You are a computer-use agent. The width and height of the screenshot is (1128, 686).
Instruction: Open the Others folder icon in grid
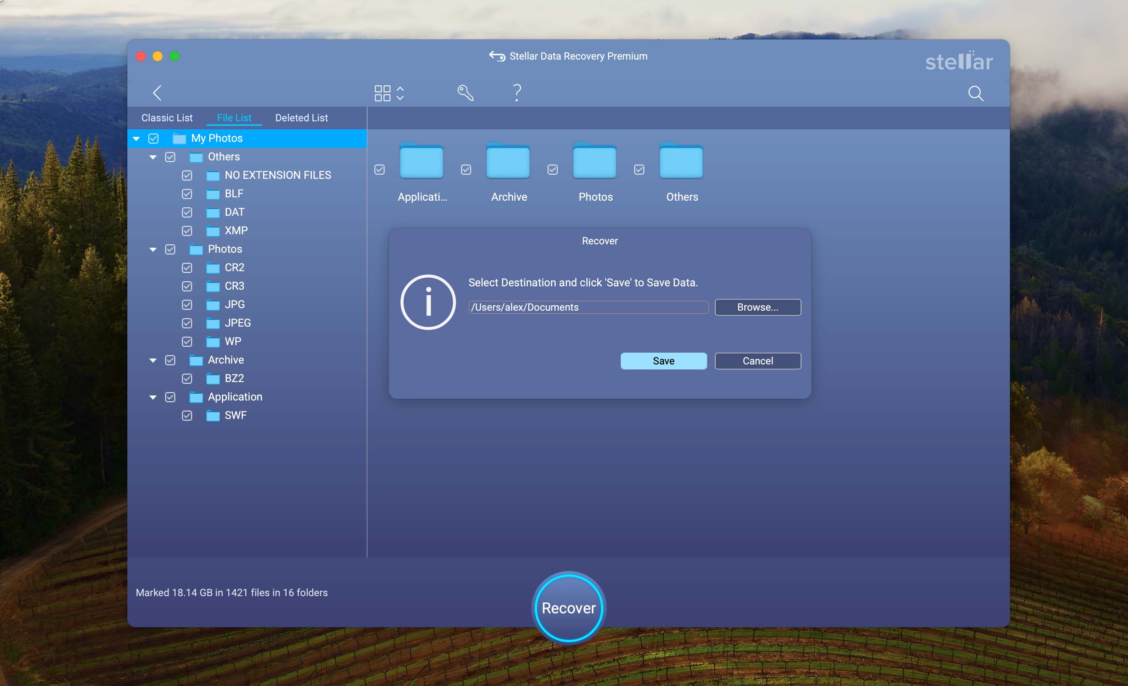[681, 162]
